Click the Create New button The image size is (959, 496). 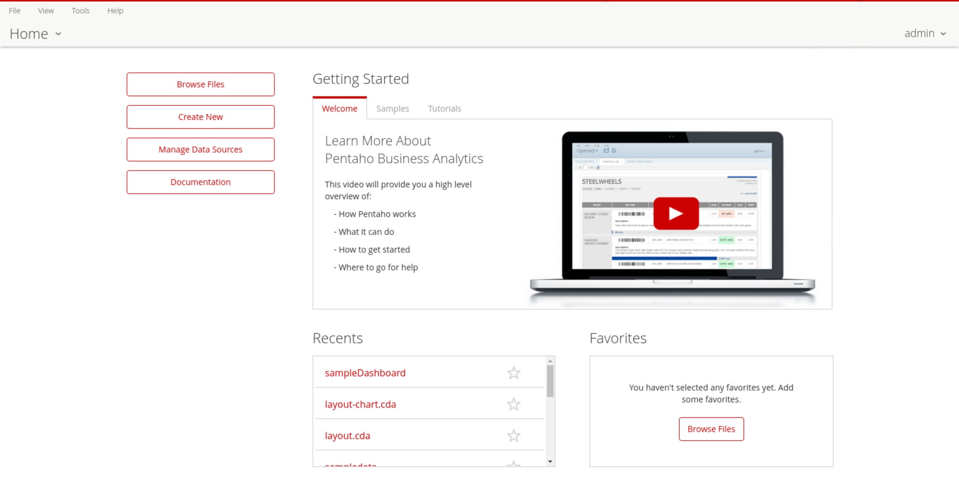tap(200, 117)
